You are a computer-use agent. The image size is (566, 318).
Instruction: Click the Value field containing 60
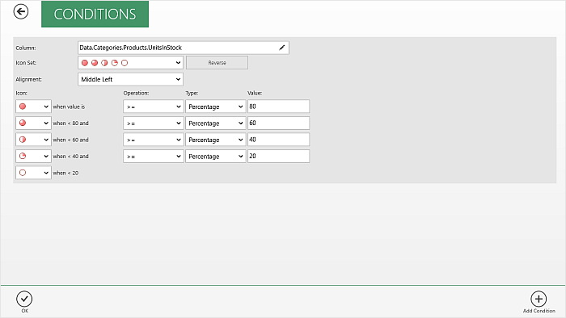[x=278, y=123]
